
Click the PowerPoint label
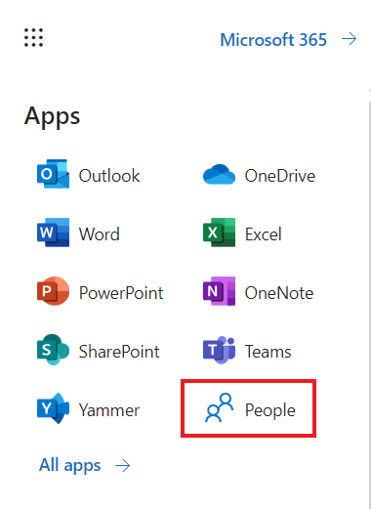pos(121,293)
